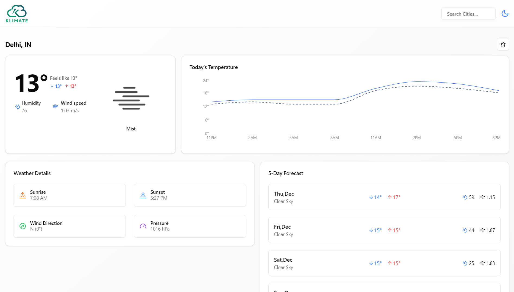Image resolution: width=514 pixels, height=292 pixels.
Task: Toggle dark mode with moon icon
Action: coord(505,14)
